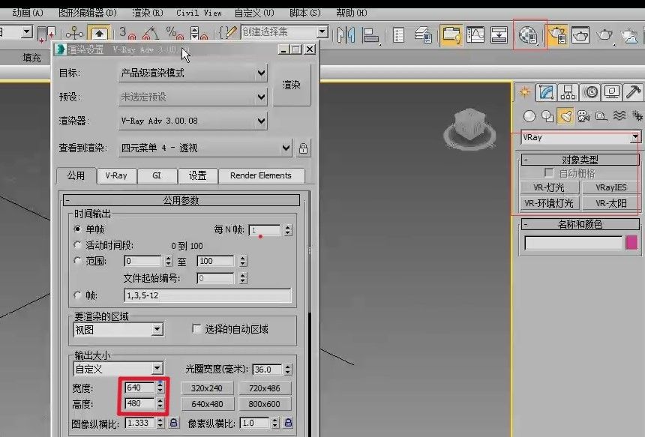Open the 渲染 menu
The image size is (645, 437).
[x=147, y=12]
